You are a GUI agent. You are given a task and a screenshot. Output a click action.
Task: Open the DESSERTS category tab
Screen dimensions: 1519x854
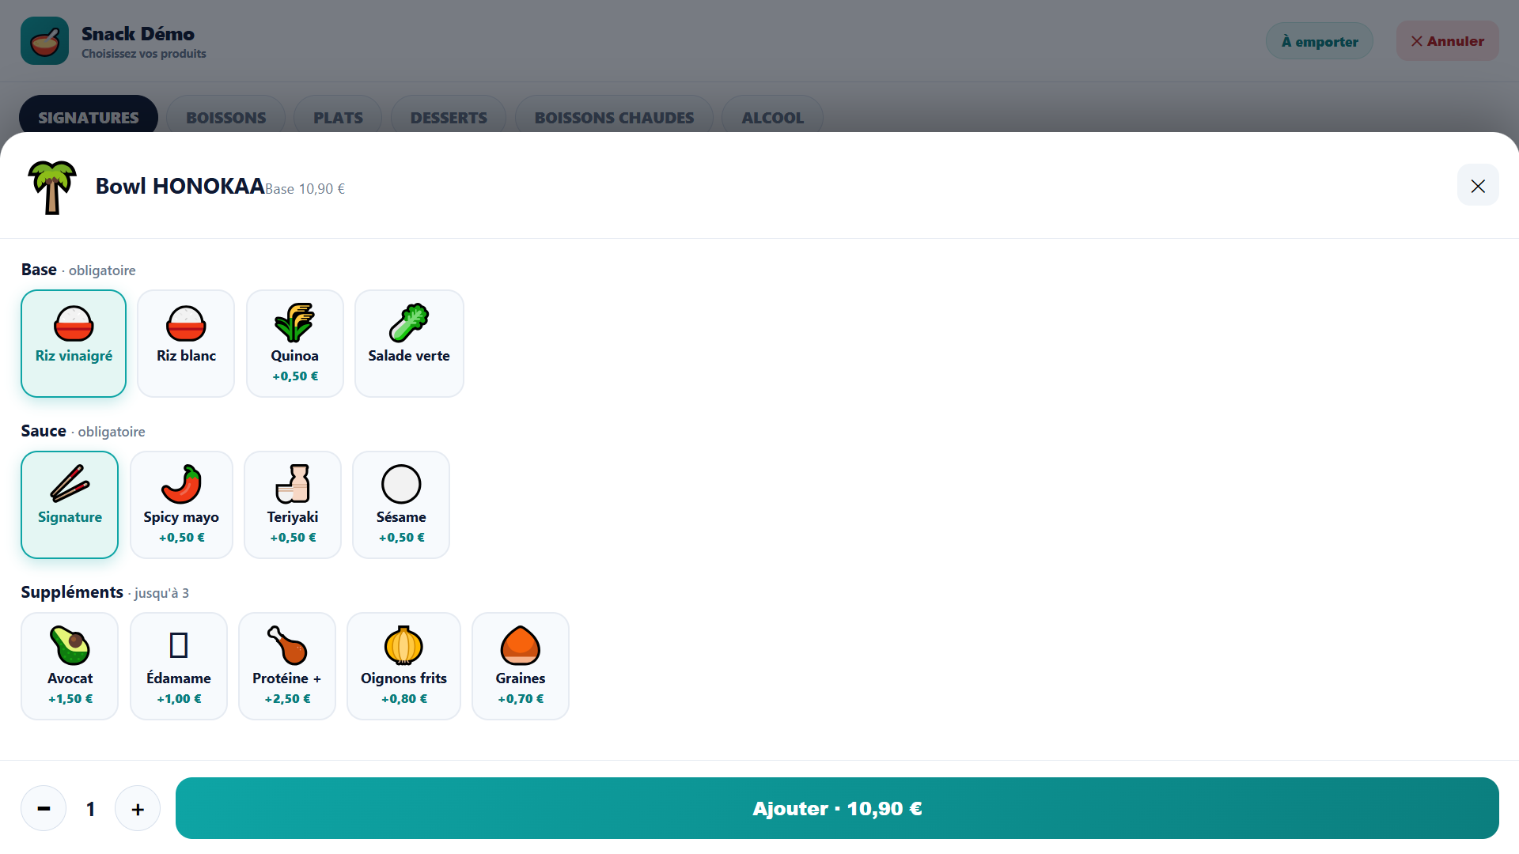pos(449,117)
